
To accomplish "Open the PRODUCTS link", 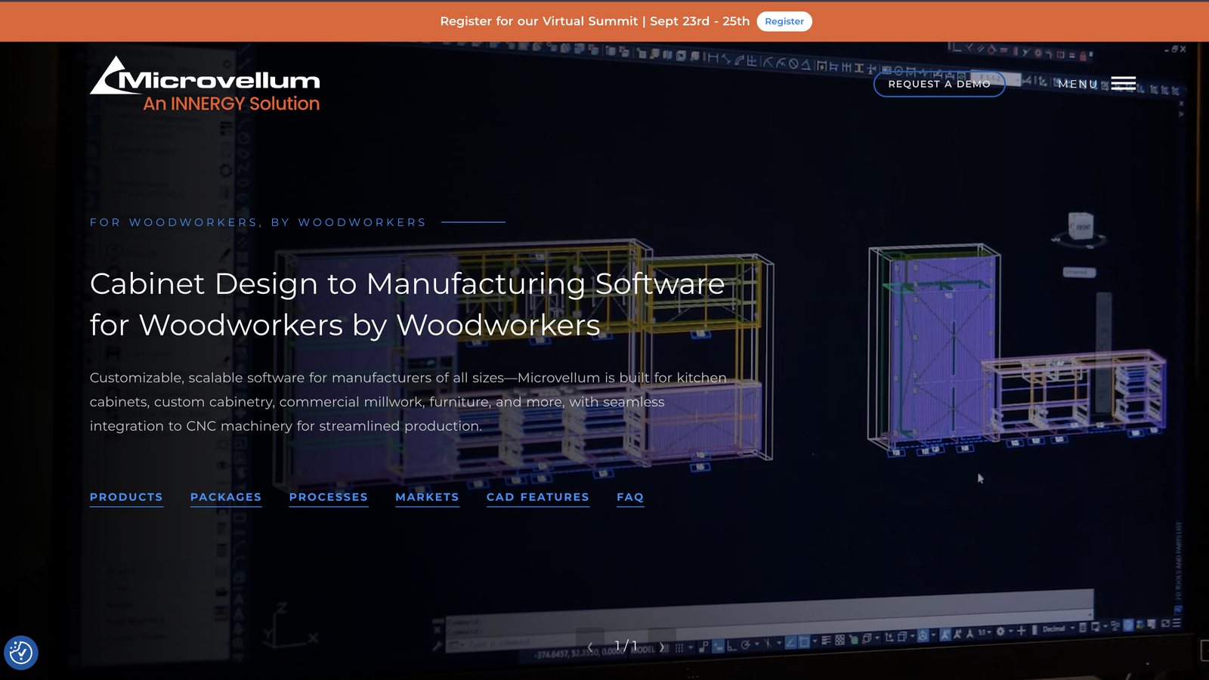I will point(126,497).
